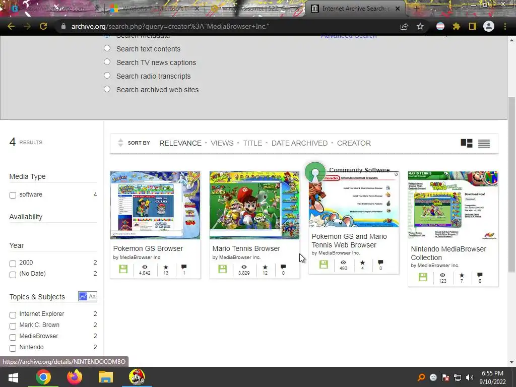This screenshot has width=516, height=387.
Task: Sort results by Title
Action: [252, 143]
